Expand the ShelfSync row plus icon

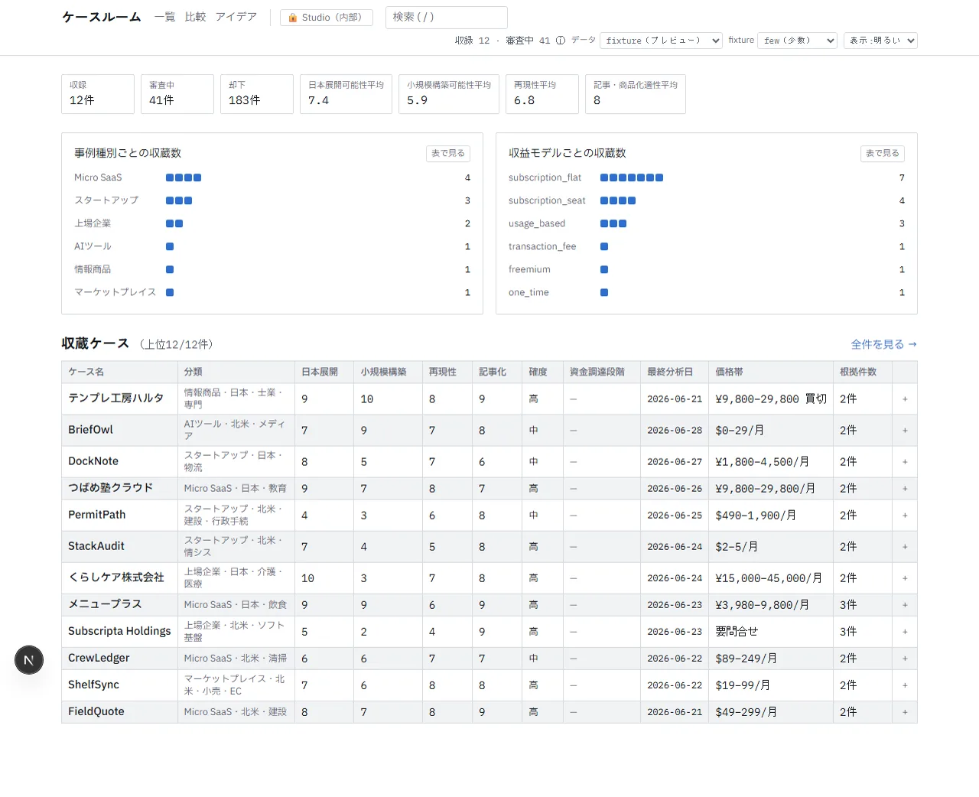pyautogui.click(x=905, y=685)
